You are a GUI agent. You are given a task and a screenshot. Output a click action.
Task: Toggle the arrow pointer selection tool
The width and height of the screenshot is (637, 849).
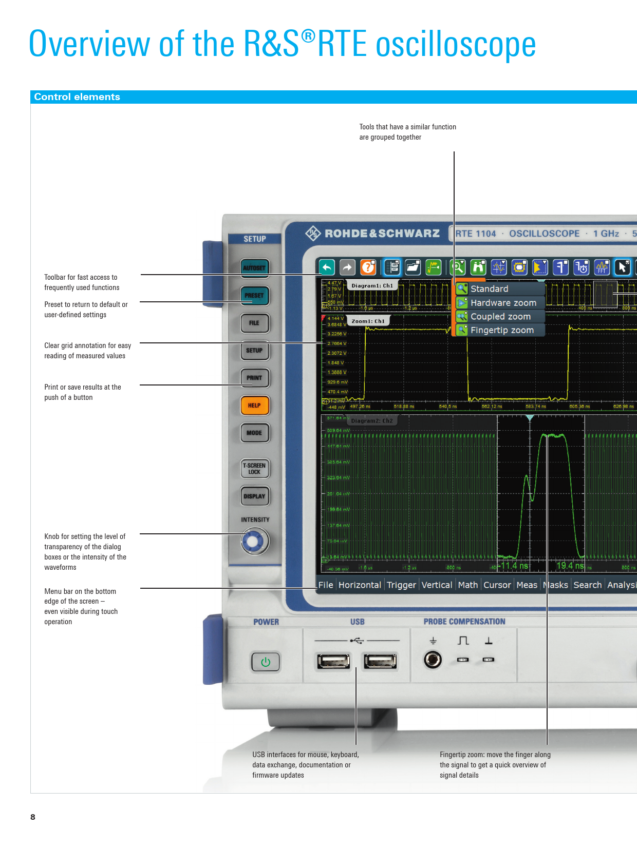[x=622, y=267]
